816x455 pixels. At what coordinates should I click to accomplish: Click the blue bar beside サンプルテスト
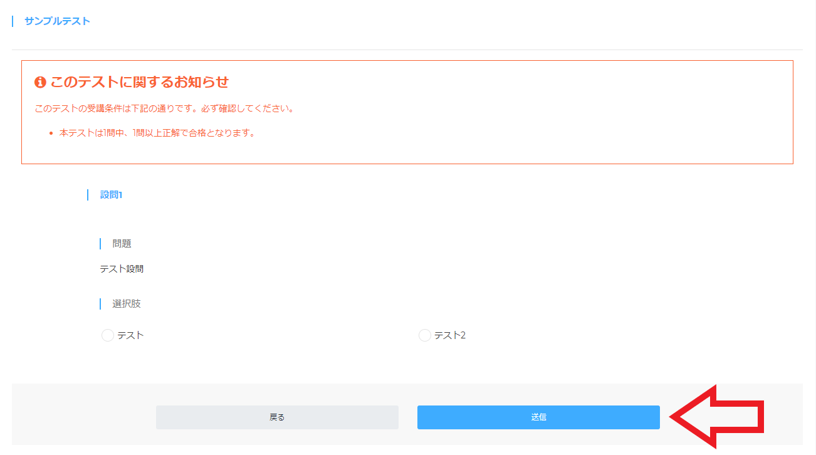[x=13, y=21]
